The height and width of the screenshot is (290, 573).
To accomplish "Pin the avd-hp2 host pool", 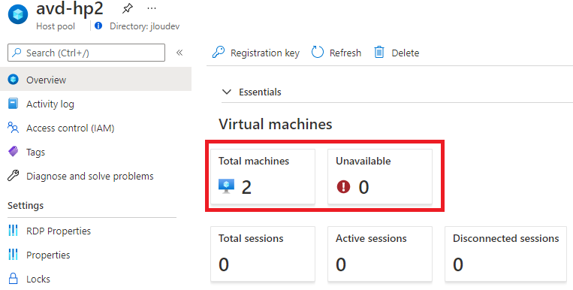I will [x=127, y=8].
